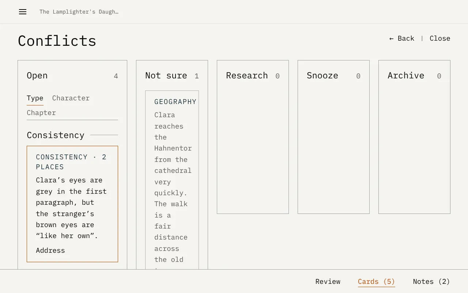This screenshot has width=468, height=293.
Task: Switch to the Cards (5) tab
Action: [x=377, y=282]
